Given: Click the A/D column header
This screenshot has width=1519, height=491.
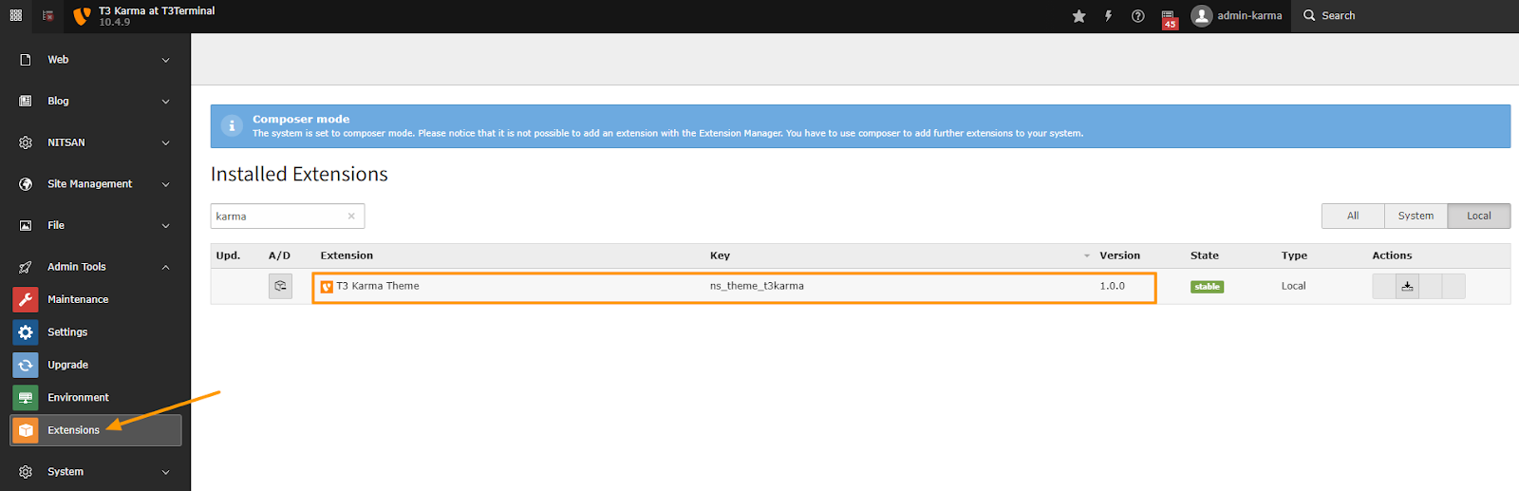Looking at the screenshot, I should pos(279,255).
